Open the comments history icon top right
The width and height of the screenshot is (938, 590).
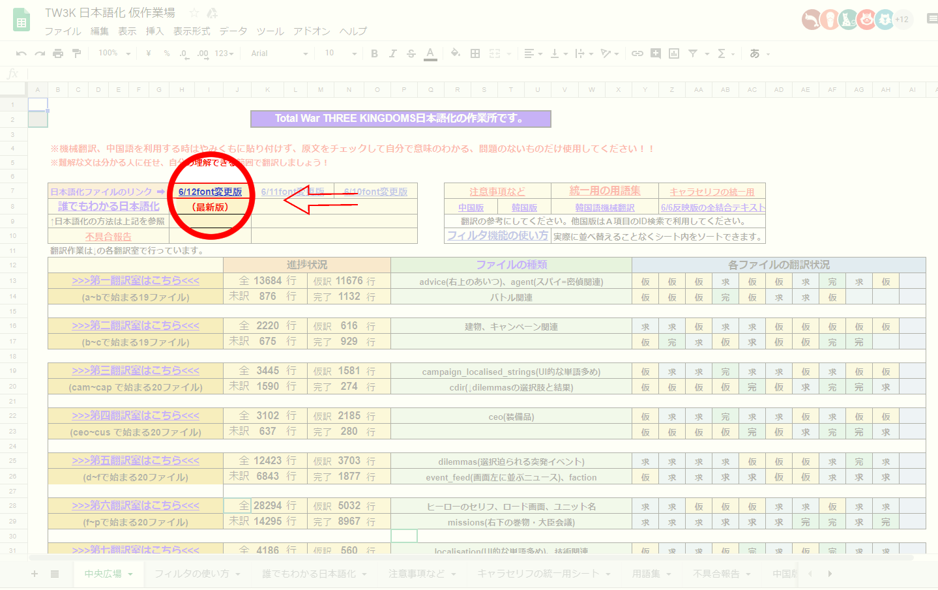pyautogui.click(x=932, y=20)
